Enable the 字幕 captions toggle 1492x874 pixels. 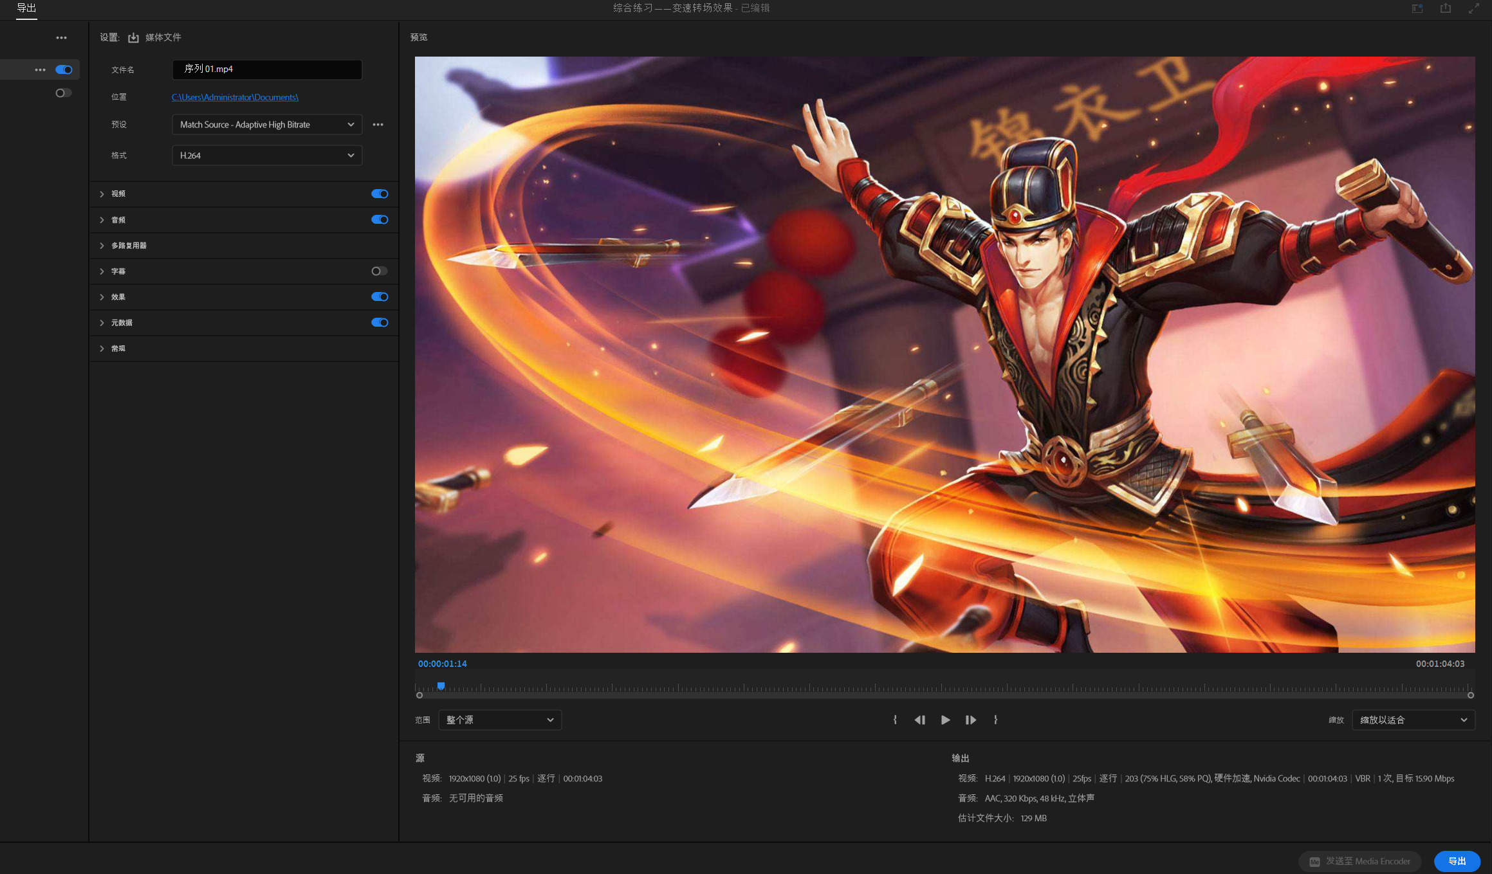click(380, 271)
